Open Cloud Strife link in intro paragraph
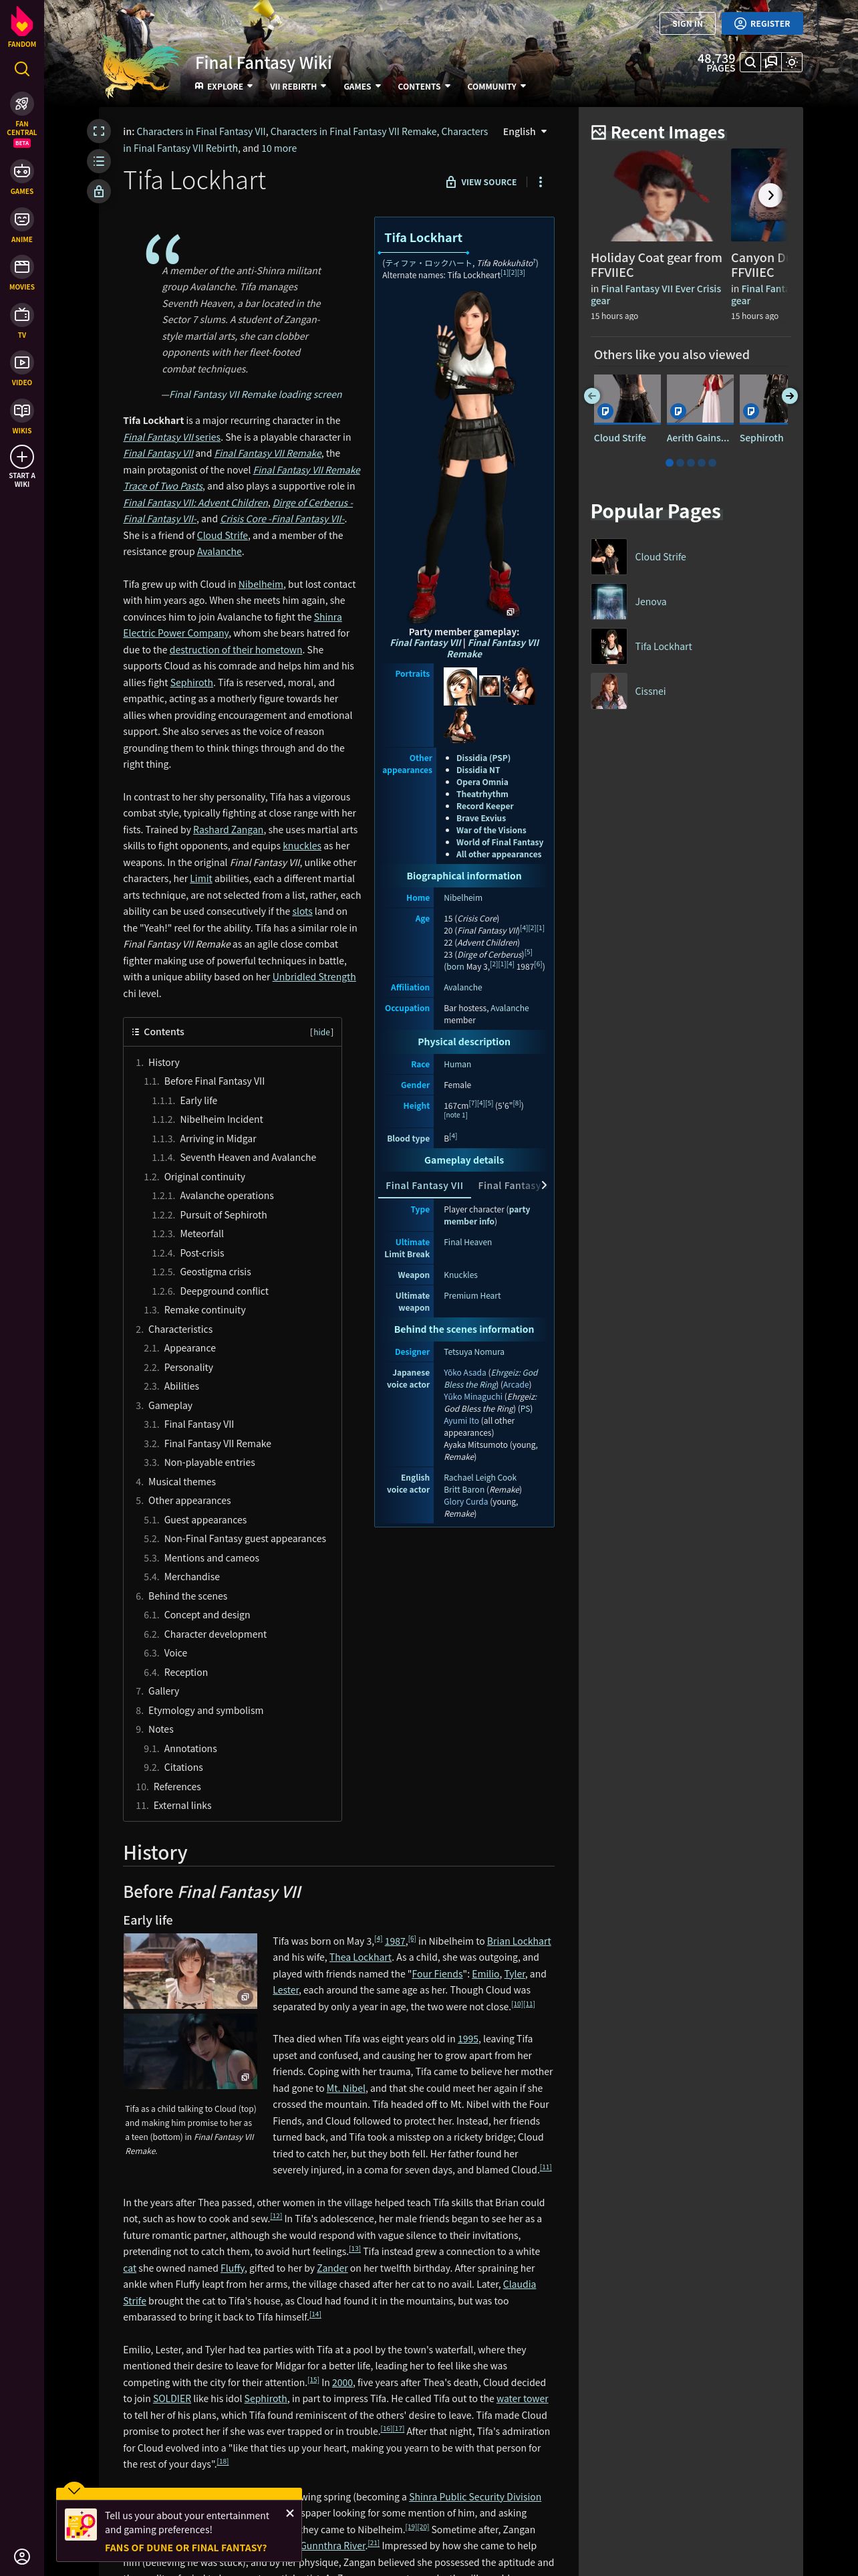The width and height of the screenshot is (858, 2576). [x=222, y=535]
